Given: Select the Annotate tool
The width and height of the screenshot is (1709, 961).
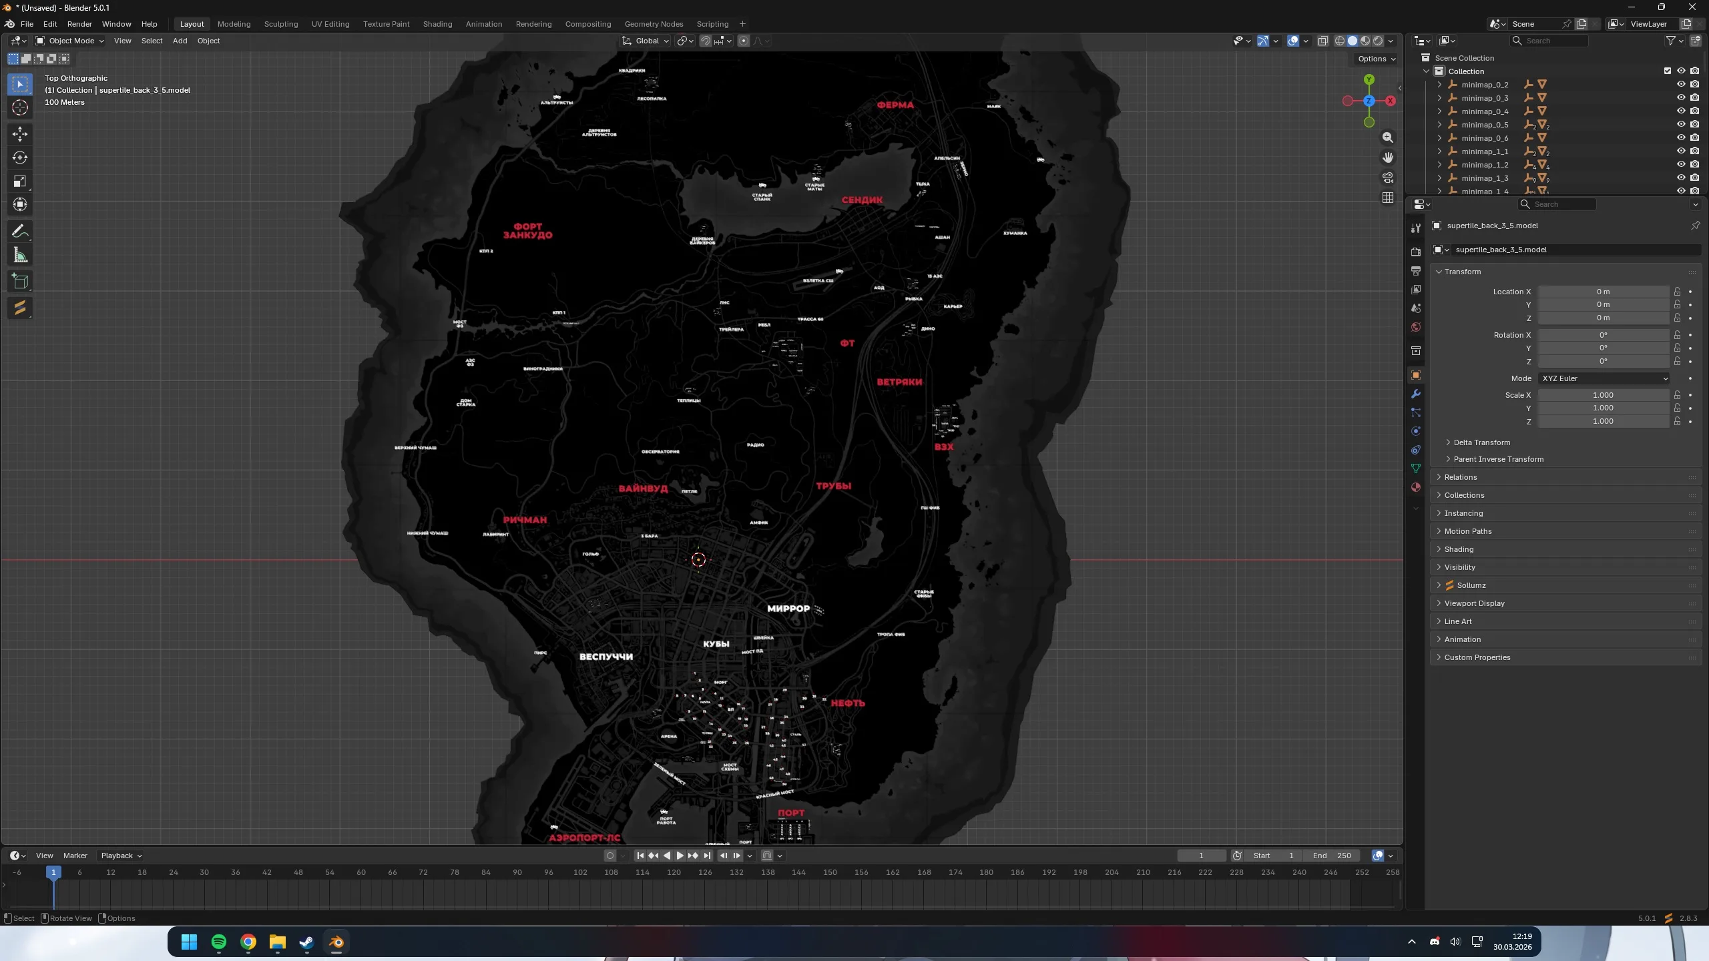Looking at the screenshot, I should click(20, 232).
